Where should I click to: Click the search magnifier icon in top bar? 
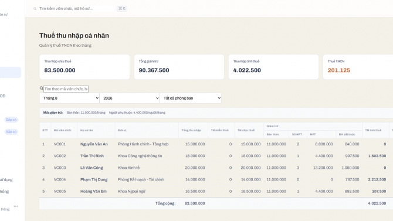[35, 9]
